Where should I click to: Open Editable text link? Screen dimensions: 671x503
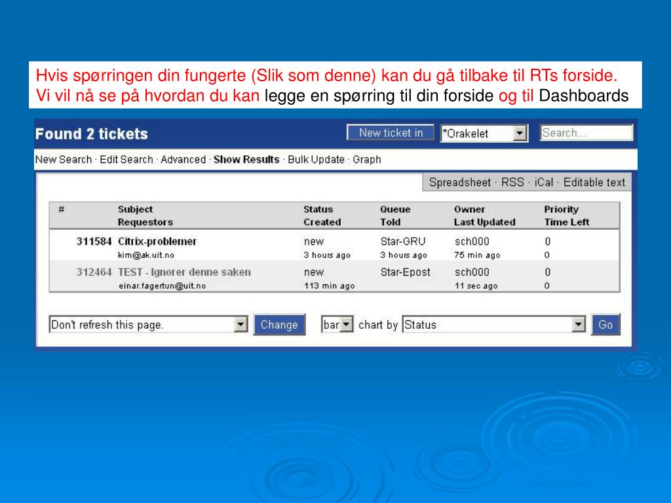[594, 183]
